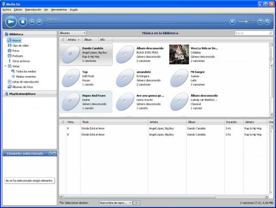
Task: Select first Dónde Está el Amor track
Action: (x=163, y=128)
